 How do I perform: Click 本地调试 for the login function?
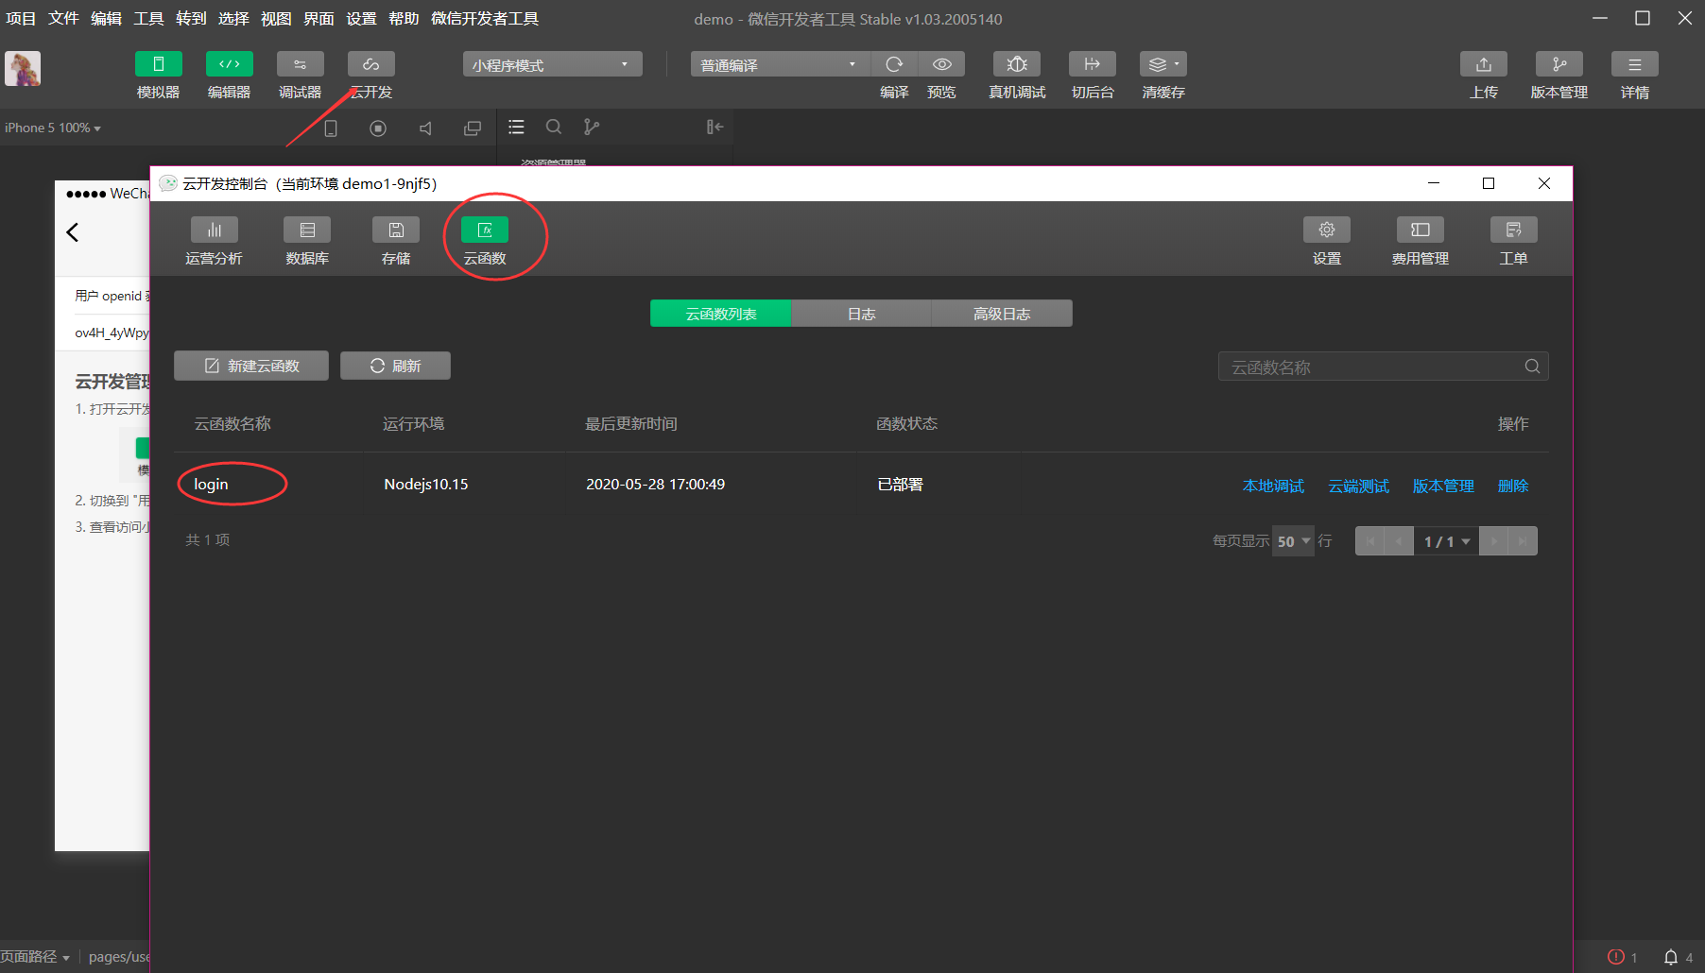click(x=1273, y=486)
